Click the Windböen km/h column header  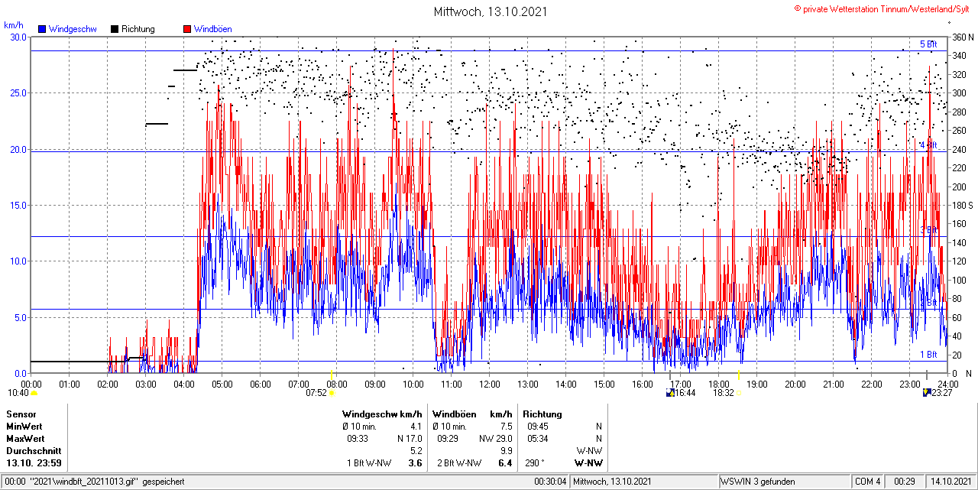pyautogui.click(x=472, y=414)
